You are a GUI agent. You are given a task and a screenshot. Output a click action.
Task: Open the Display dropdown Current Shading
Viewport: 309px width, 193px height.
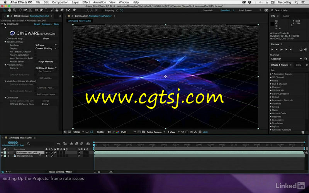point(46,49)
